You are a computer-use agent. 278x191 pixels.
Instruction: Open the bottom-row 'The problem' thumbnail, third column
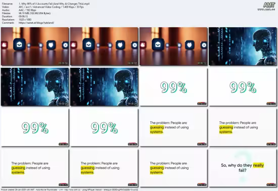click(173, 168)
